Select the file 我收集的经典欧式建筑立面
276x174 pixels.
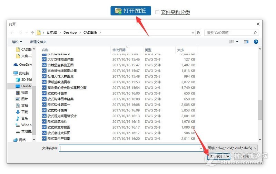point(67,88)
